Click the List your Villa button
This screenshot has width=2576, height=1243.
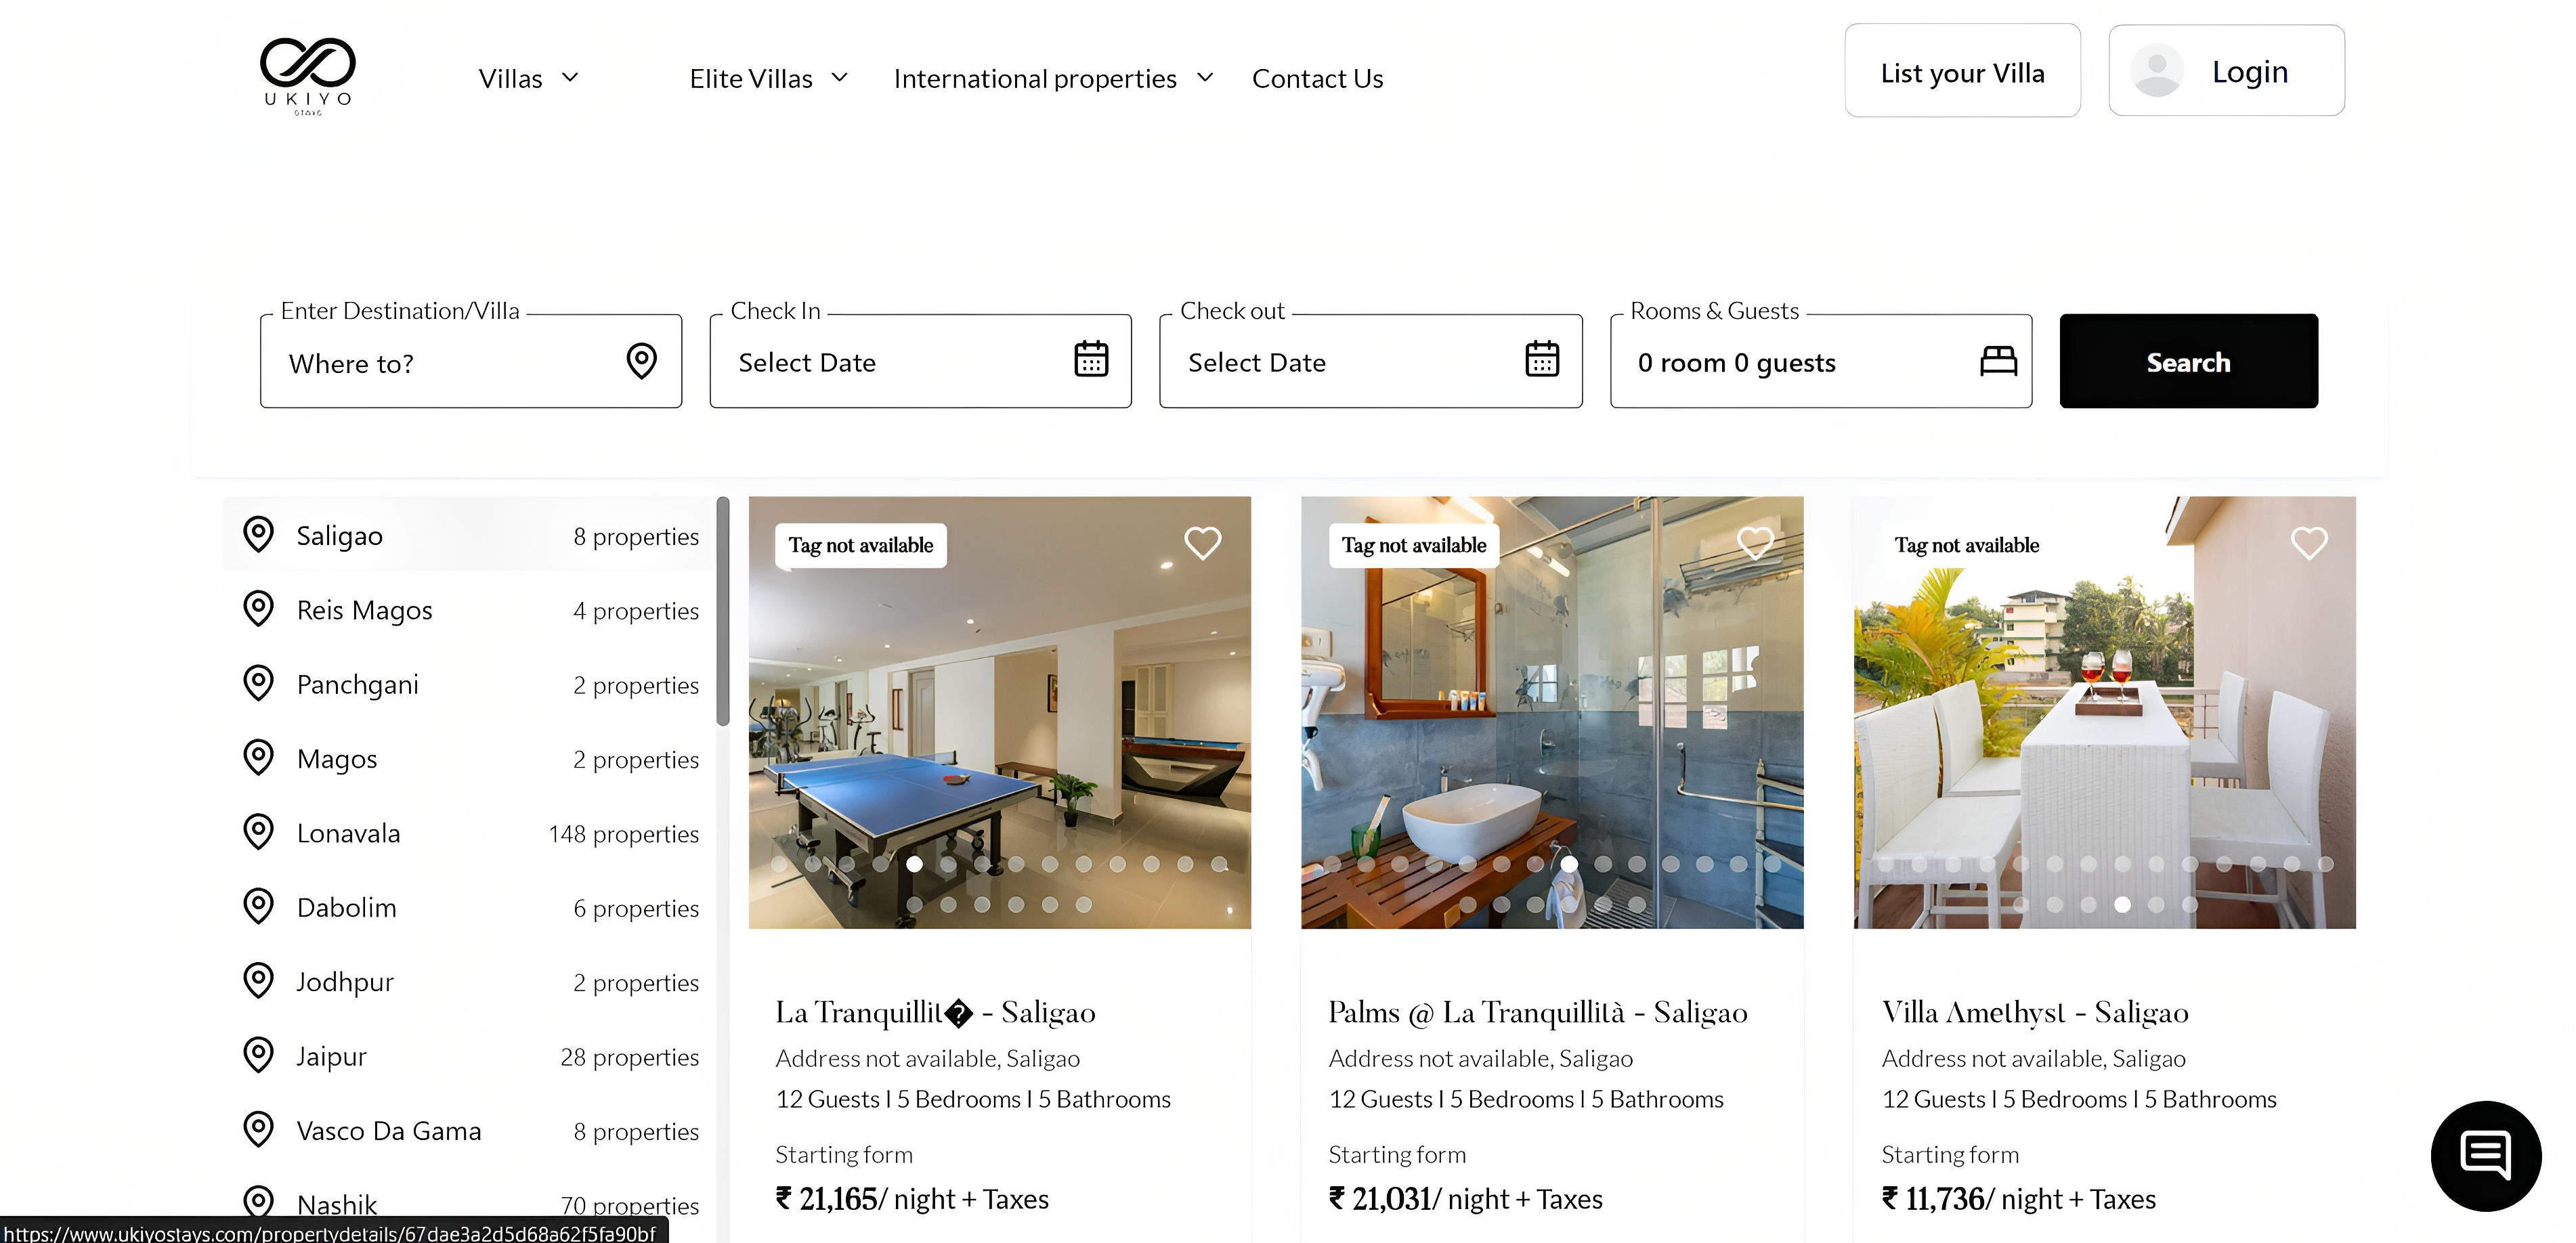[1962, 72]
